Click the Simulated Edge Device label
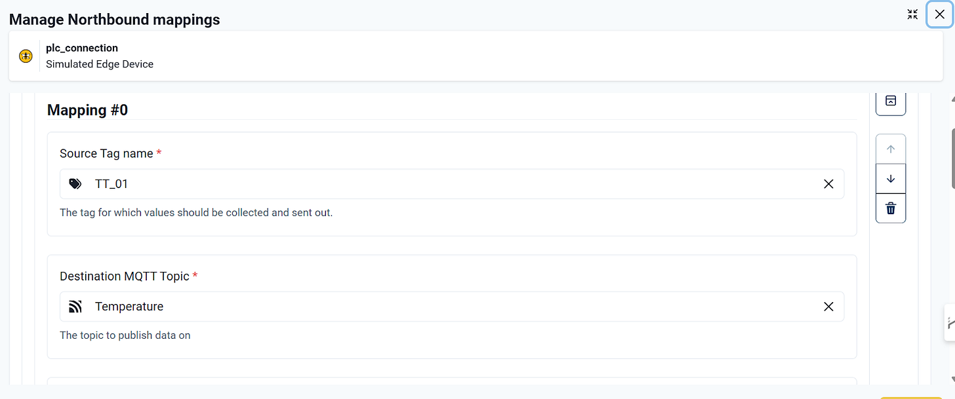955x399 pixels. coord(100,64)
